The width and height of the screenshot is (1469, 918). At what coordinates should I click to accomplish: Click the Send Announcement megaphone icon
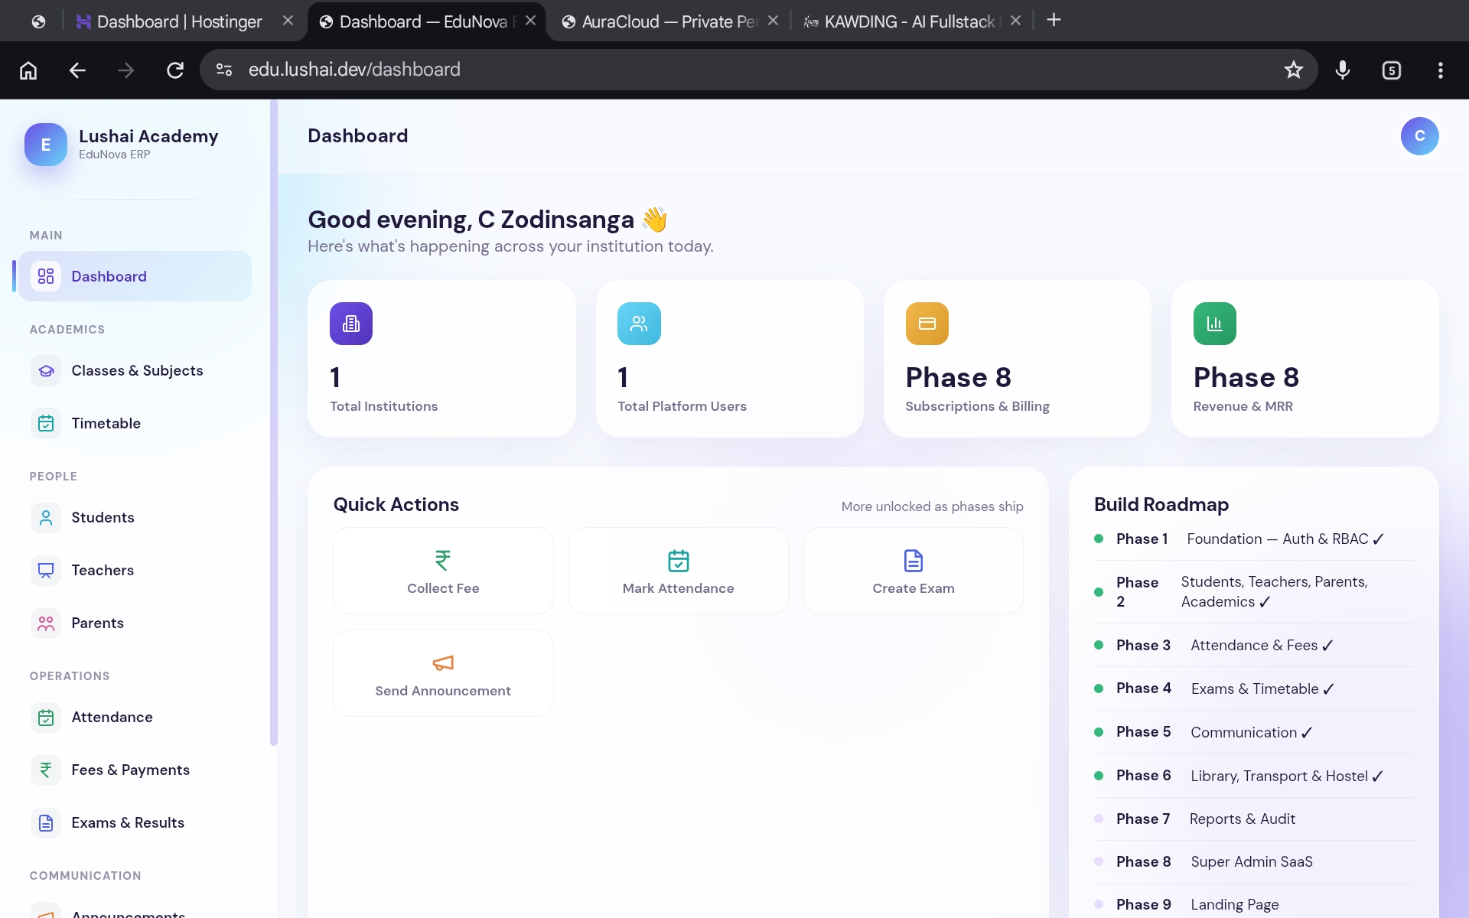(443, 663)
